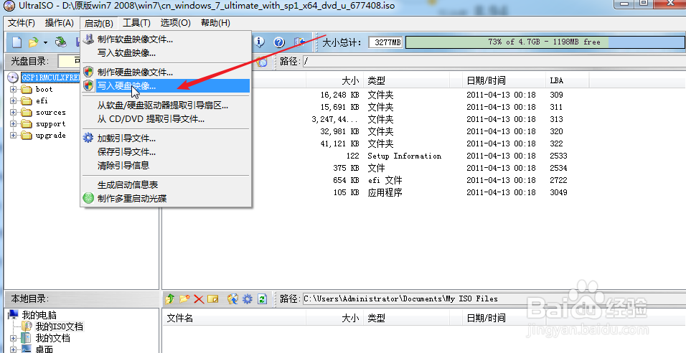Click the Open file folder icon

[34, 42]
